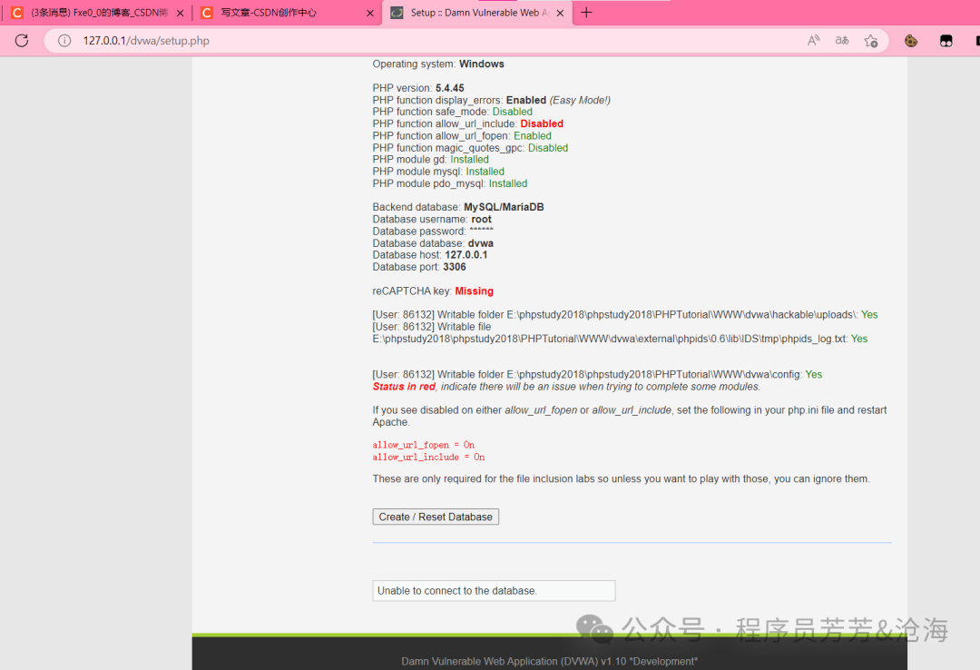Select the Database database 'dvwa' value

coord(481,243)
